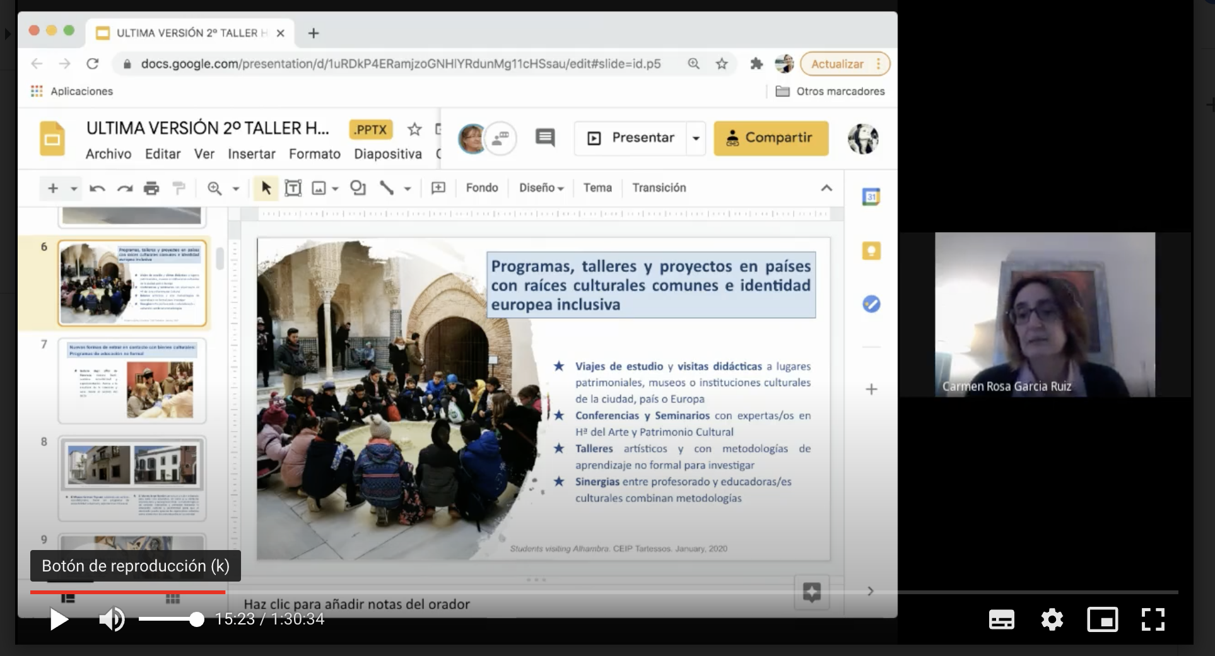Open Google Keep sidebar icon
Screen dimensions: 1215x656
tap(871, 251)
